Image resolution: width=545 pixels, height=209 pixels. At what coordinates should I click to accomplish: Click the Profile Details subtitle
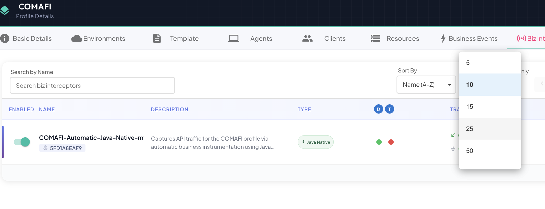pyautogui.click(x=35, y=16)
